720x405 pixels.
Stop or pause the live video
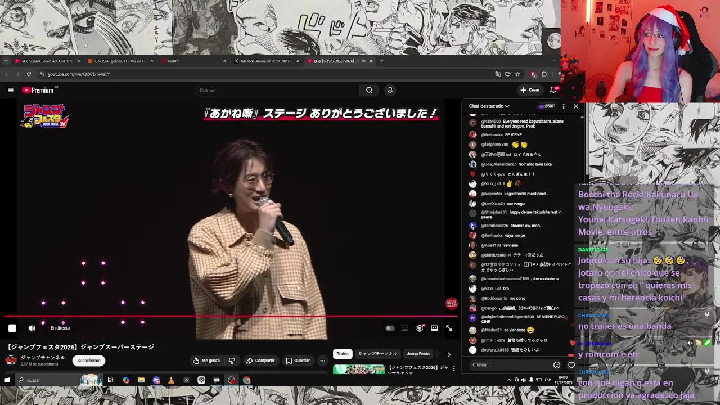click(12, 328)
